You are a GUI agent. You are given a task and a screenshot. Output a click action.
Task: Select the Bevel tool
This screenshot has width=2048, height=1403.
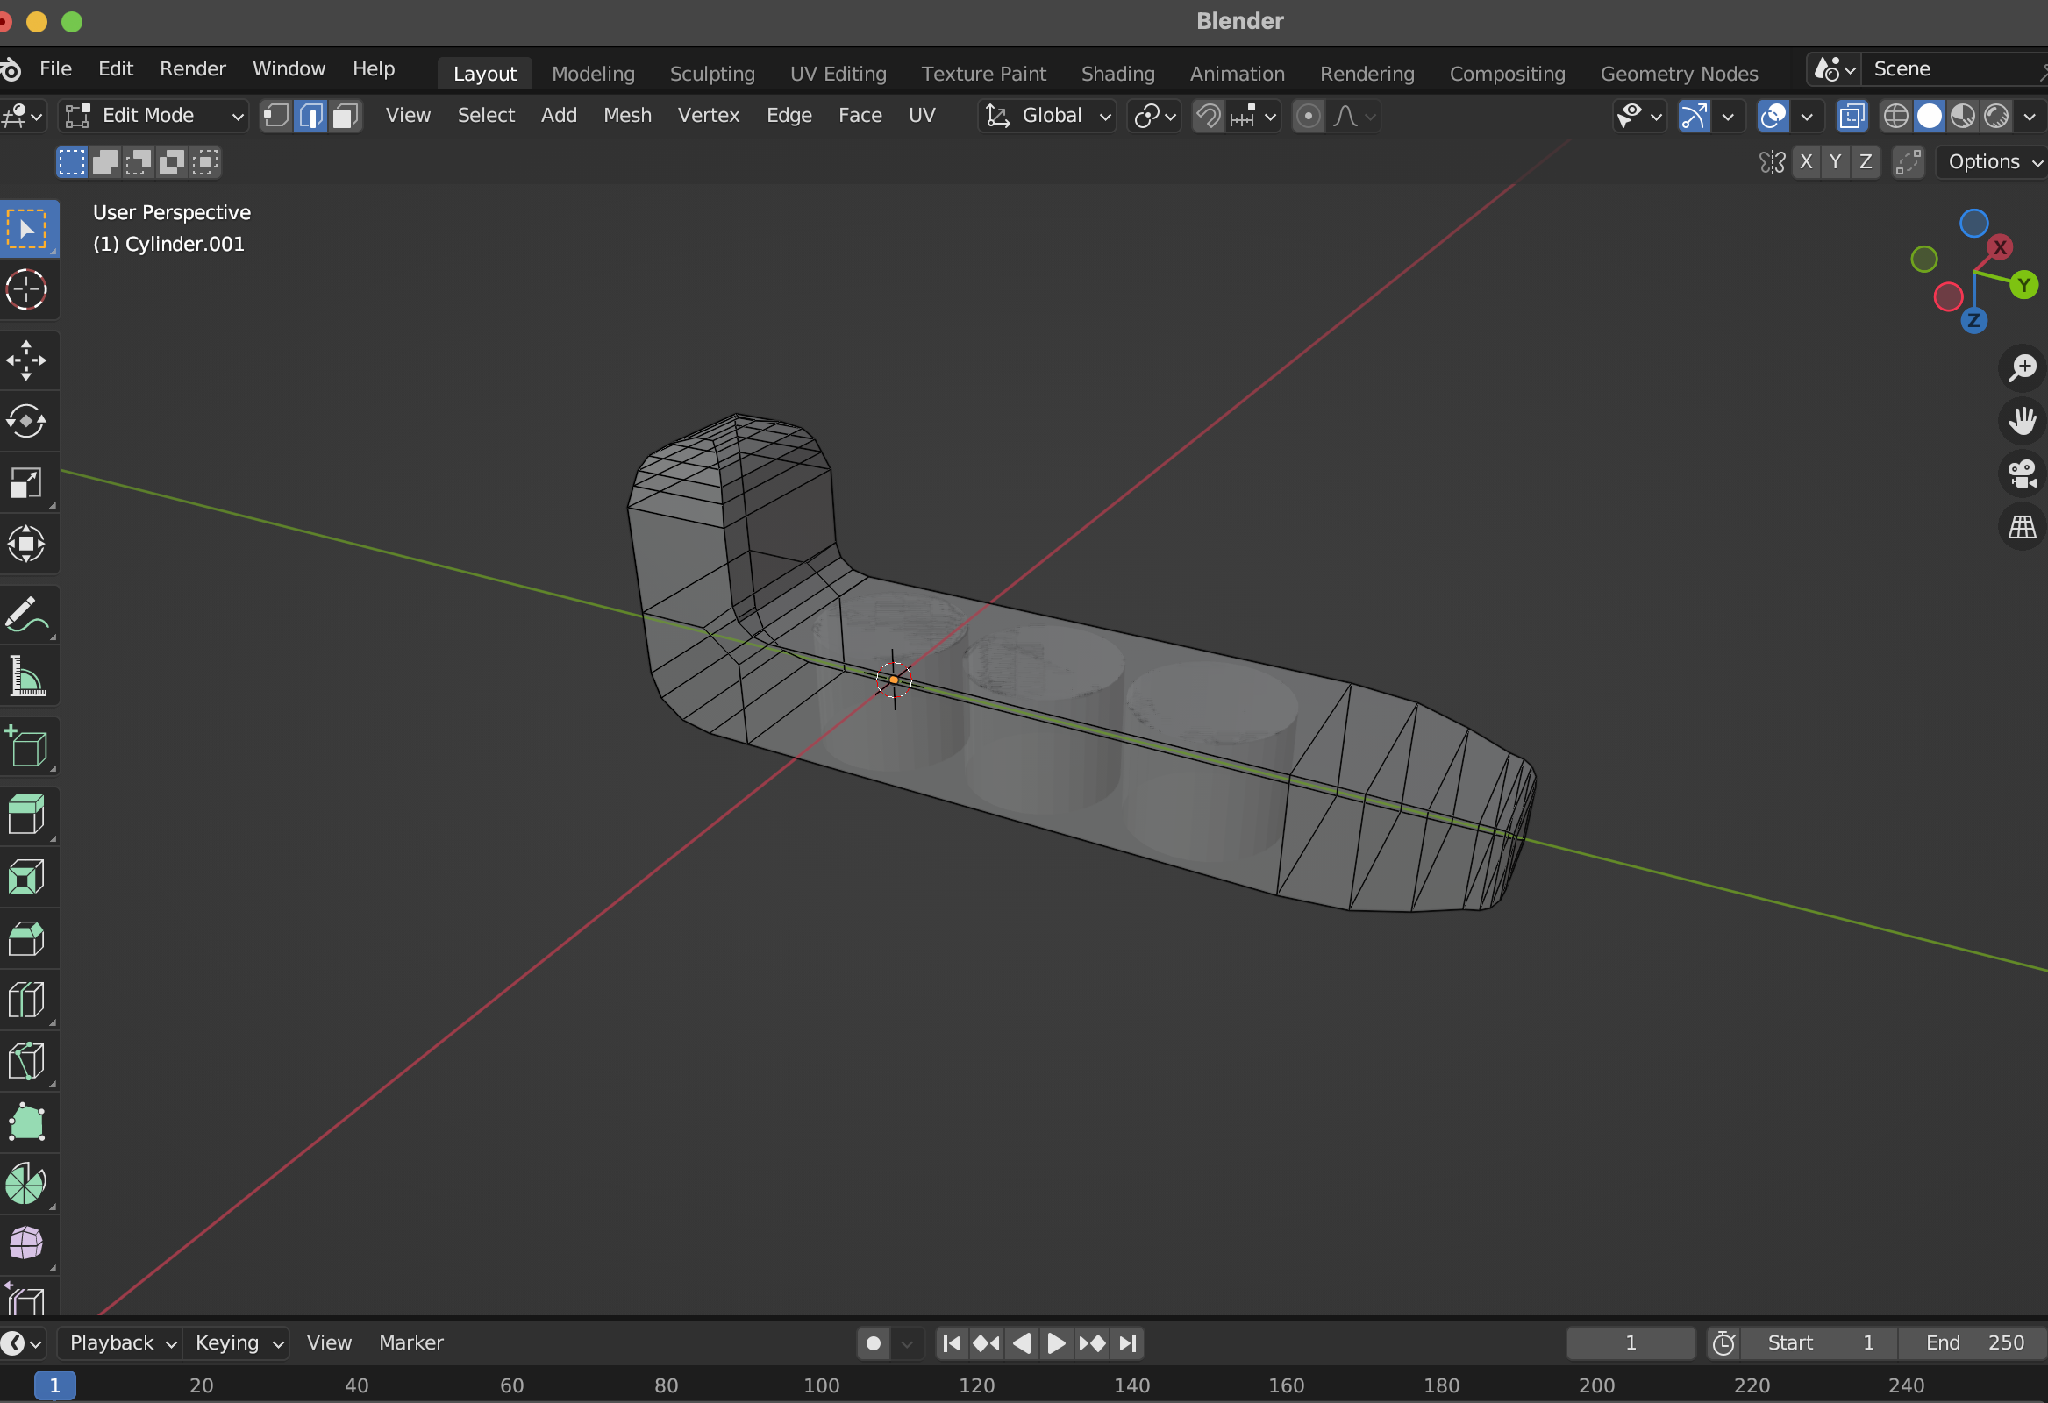tap(27, 938)
